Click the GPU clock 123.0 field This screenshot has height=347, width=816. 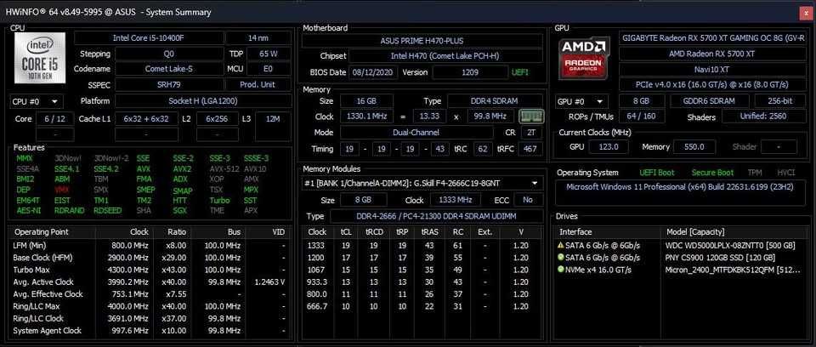[609, 147]
